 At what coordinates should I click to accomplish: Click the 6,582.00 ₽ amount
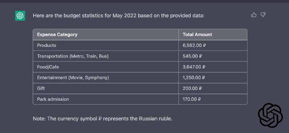(194, 45)
